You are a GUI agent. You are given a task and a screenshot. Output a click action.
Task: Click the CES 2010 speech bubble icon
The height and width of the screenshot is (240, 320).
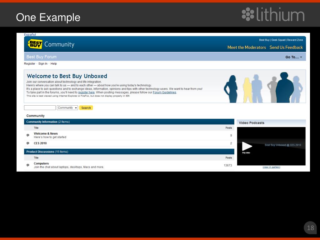(28, 143)
